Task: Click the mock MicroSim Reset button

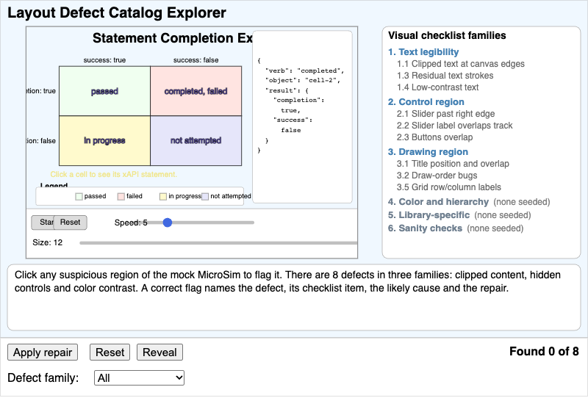Action: click(70, 222)
